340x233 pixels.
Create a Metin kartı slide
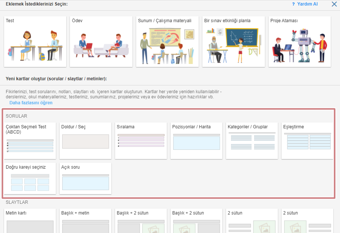[x=30, y=221]
